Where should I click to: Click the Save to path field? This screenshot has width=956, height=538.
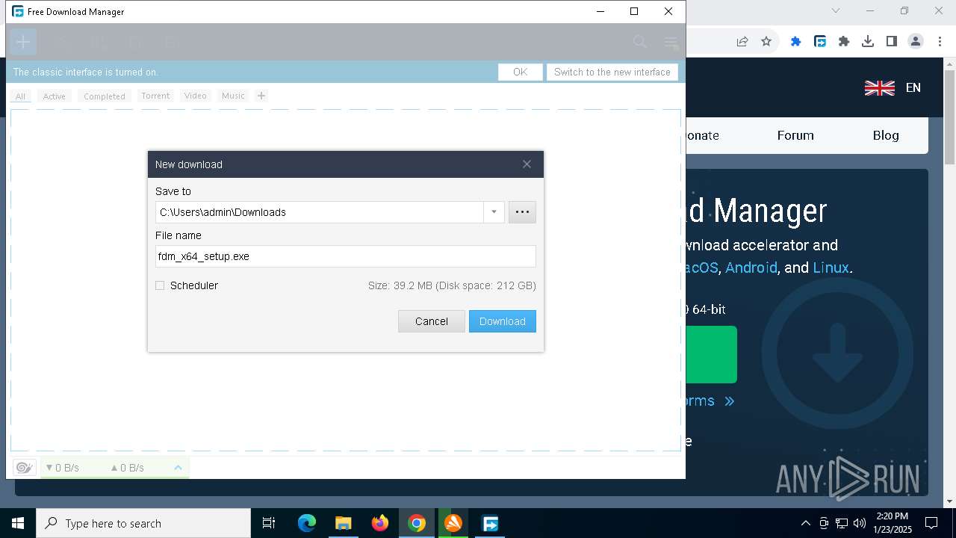(320, 212)
